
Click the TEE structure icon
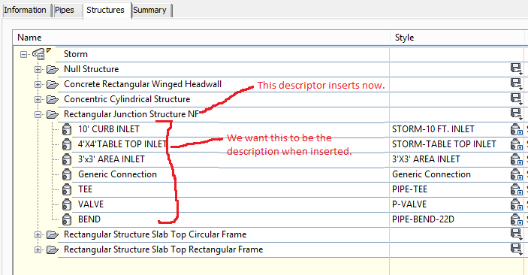67,189
